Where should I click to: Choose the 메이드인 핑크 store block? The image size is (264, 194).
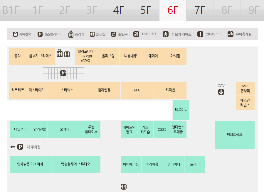pyautogui.click(x=129, y=130)
